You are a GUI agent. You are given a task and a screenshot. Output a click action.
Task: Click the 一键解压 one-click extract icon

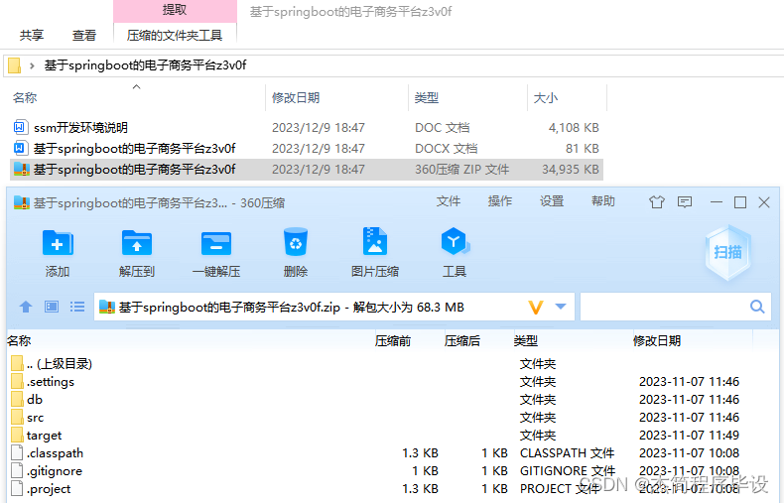(216, 243)
